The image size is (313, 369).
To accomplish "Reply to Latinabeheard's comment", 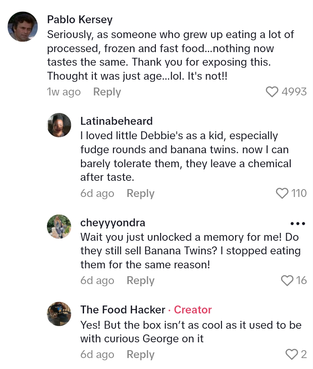I will (x=141, y=193).
